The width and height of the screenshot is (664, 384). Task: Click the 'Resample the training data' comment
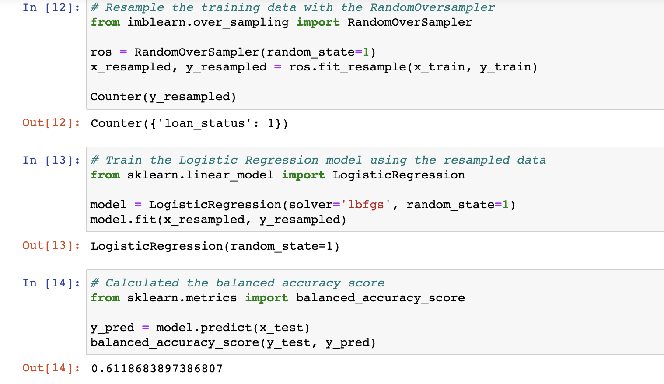293,7
